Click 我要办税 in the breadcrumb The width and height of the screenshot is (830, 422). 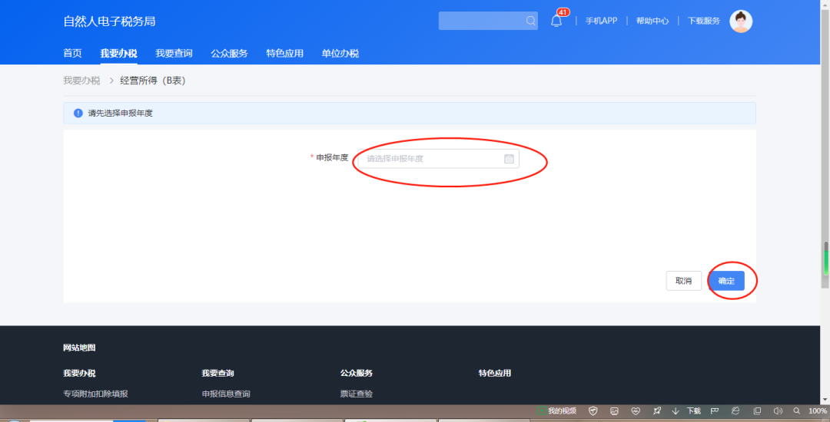[x=81, y=81]
